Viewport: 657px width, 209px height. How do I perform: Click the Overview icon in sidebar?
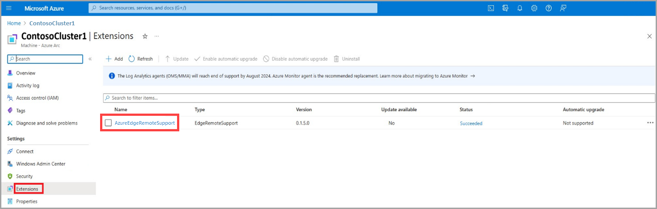(x=10, y=73)
